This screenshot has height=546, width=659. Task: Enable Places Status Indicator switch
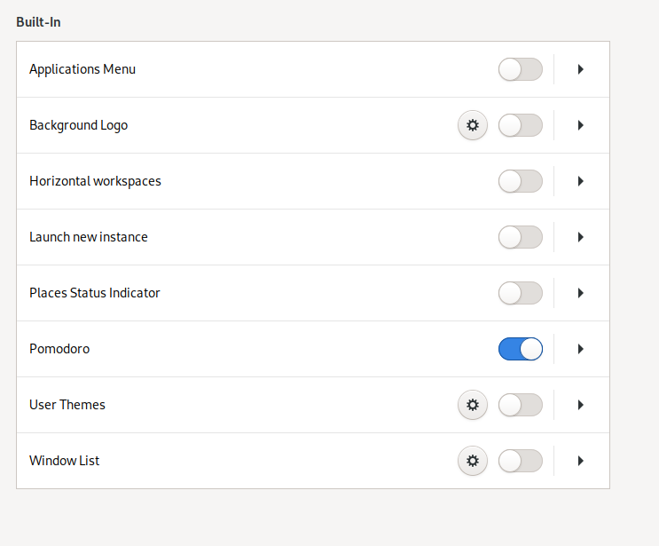[521, 293]
